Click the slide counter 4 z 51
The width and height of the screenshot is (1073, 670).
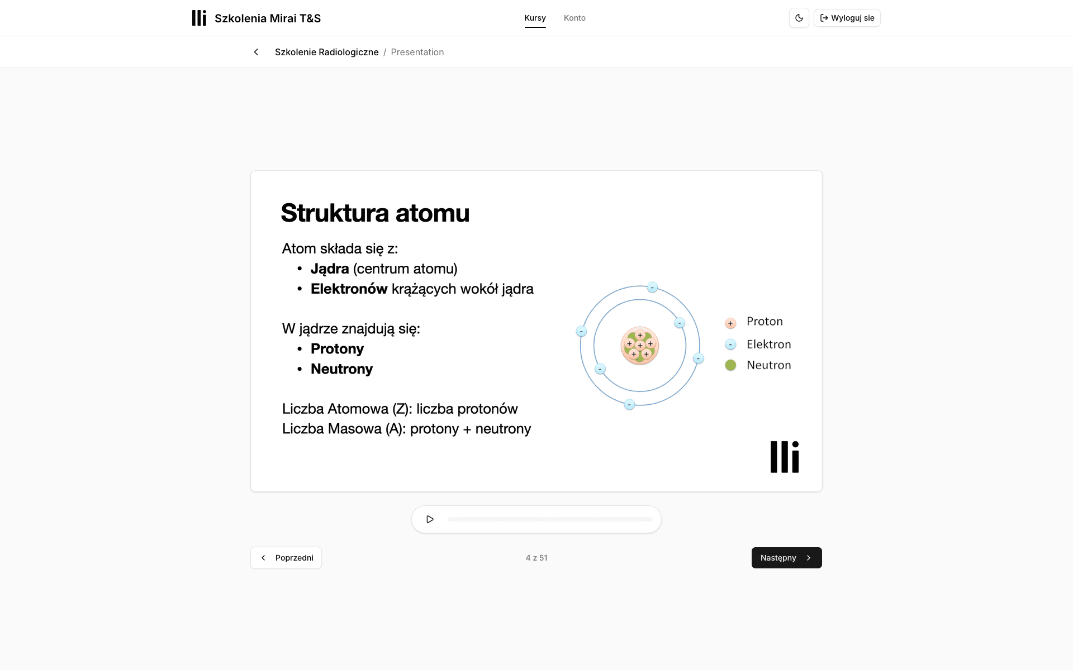click(536, 558)
